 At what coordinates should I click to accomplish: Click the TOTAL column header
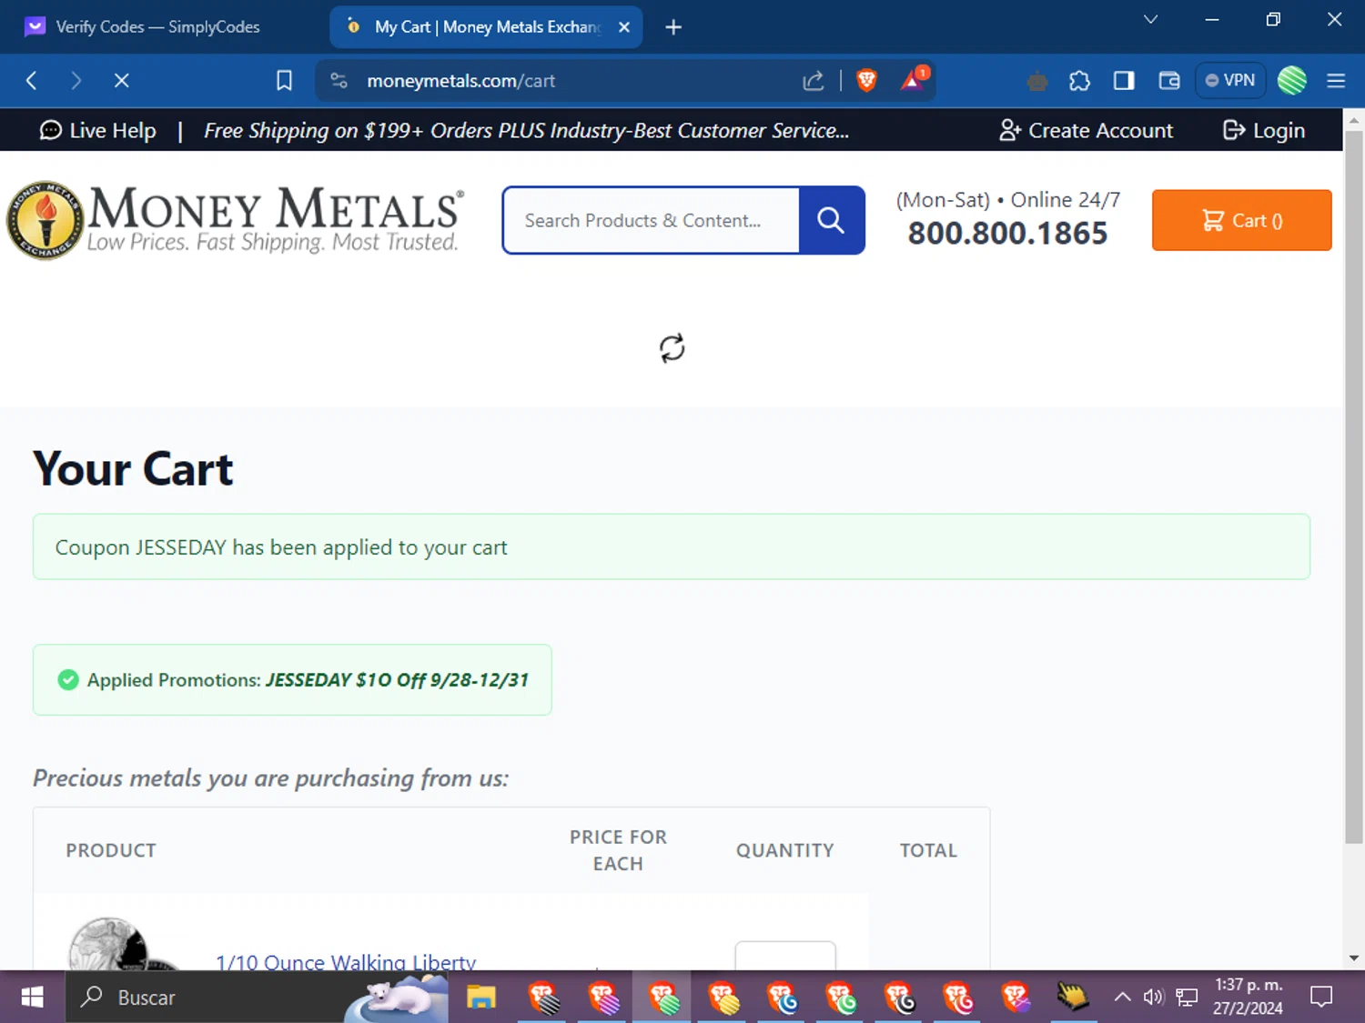coord(928,850)
